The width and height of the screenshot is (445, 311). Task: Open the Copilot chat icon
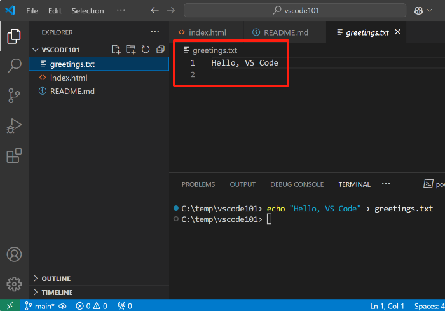[x=418, y=11]
